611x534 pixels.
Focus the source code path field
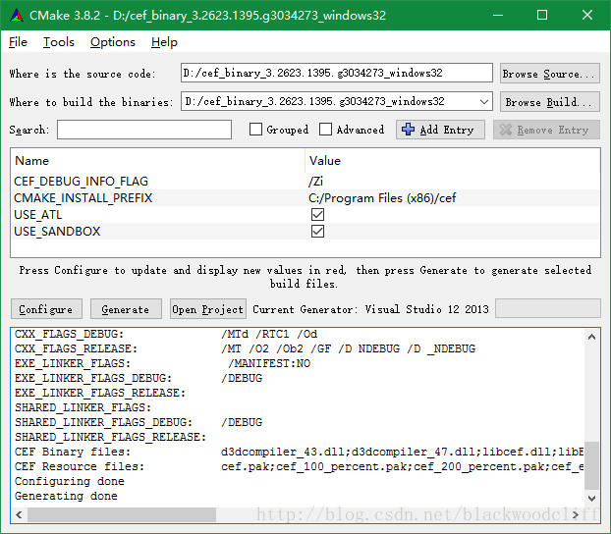click(x=337, y=73)
